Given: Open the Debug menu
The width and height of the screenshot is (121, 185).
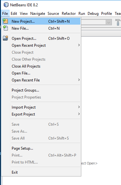Looking at the screenshot, I should pos(93,14).
